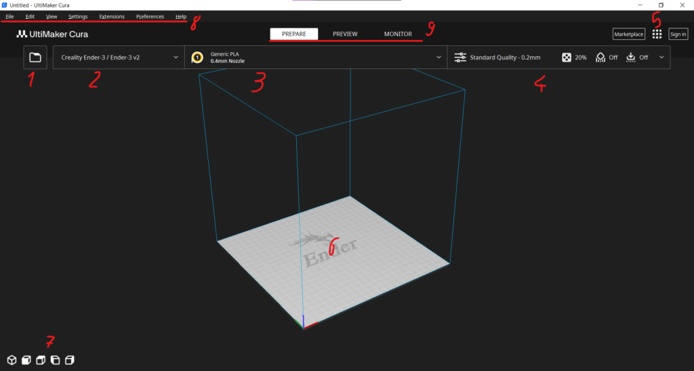
Task: Click the UltiMaker Cura logo
Action: (x=52, y=34)
